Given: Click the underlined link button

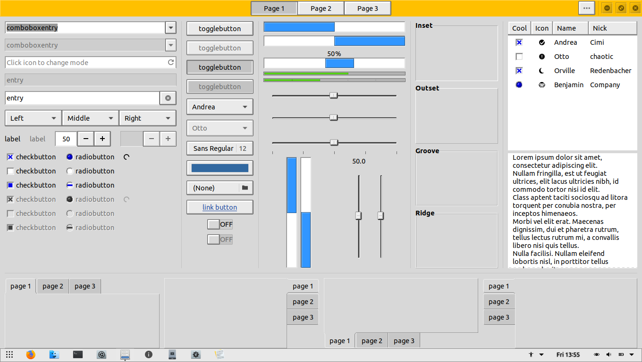Looking at the screenshot, I should pos(220,207).
